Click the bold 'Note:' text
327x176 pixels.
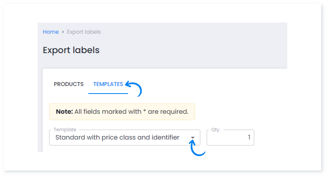64,112
